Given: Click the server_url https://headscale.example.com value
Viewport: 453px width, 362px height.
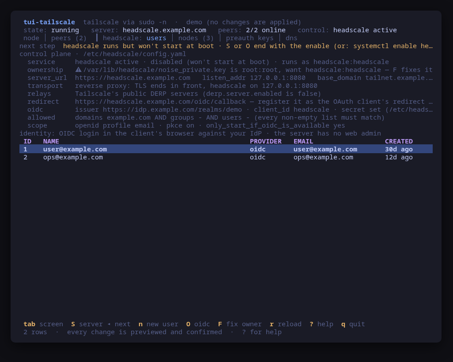Looking at the screenshot, I should pos(132,78).
